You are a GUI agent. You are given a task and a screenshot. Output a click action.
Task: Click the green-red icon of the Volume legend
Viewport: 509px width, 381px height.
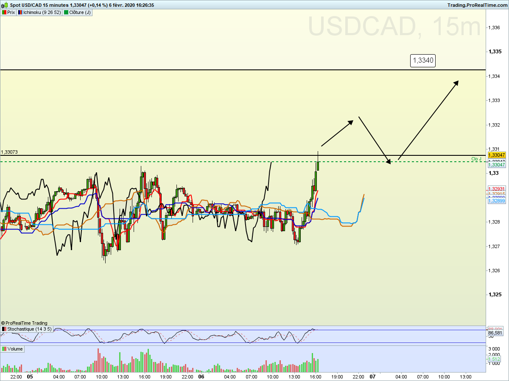tap(4, 349)
